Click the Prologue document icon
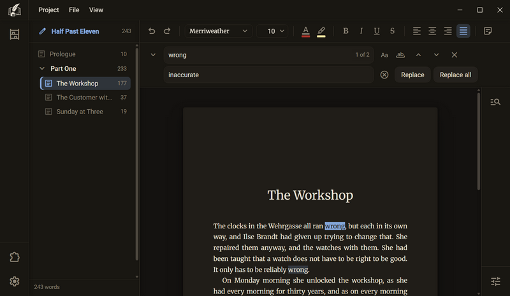510x296 pixels. (41, 54)
